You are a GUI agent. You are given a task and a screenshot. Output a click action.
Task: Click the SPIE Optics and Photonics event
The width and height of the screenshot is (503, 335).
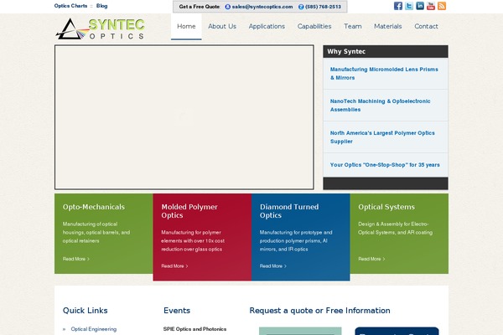click(194, 329)
